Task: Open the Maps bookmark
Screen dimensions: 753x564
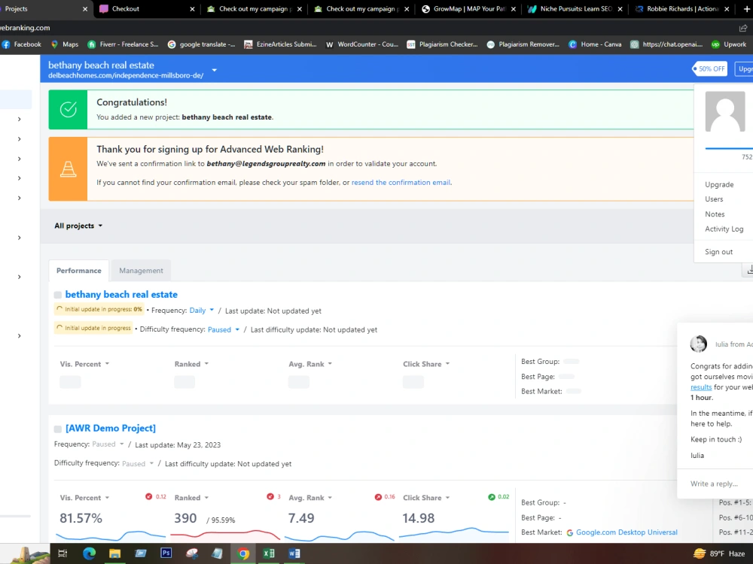Action: (64, 44)
